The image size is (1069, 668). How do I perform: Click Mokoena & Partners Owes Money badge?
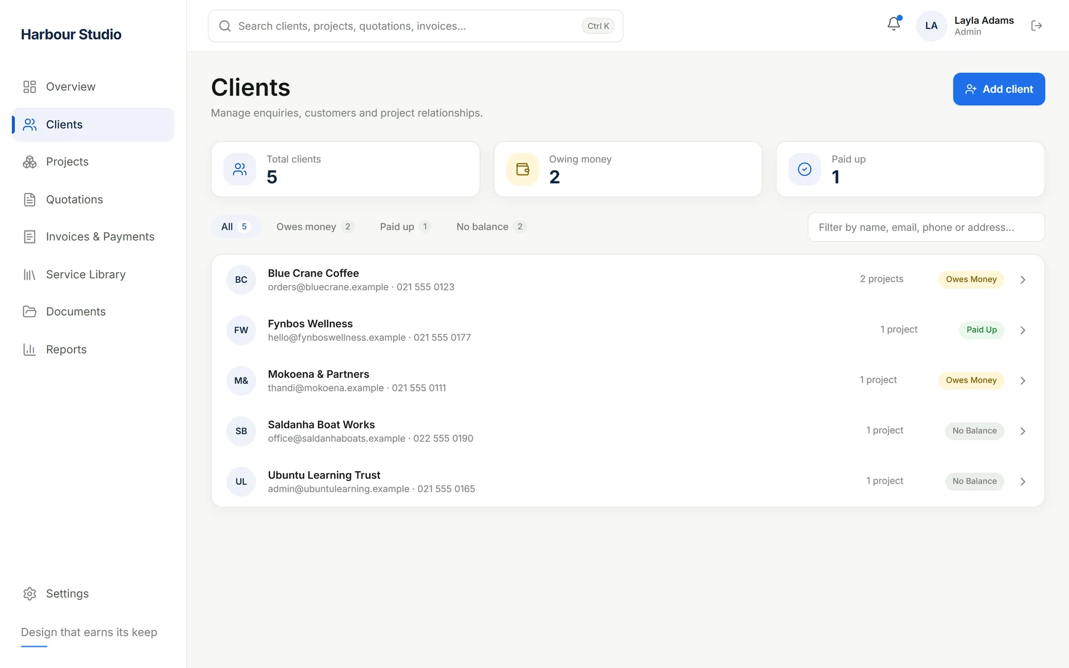coord(971,380)
